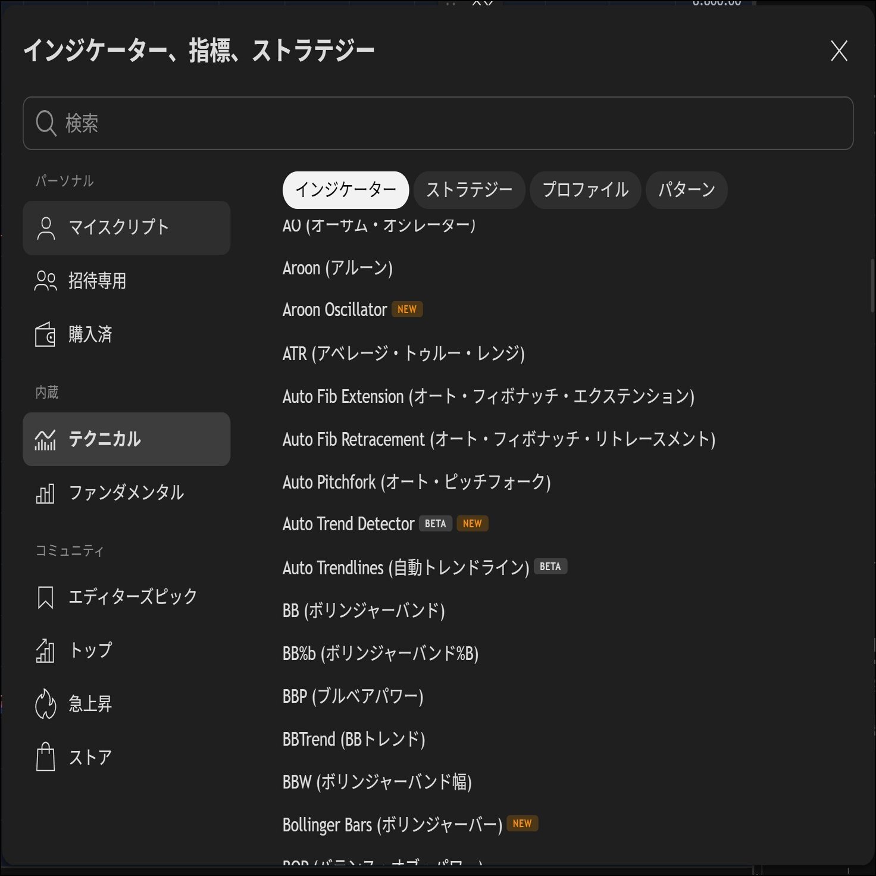The width and height of the screenshot is (876, 876).
Task: Click the エディターズピック bookmark icon
Action: 46,596
